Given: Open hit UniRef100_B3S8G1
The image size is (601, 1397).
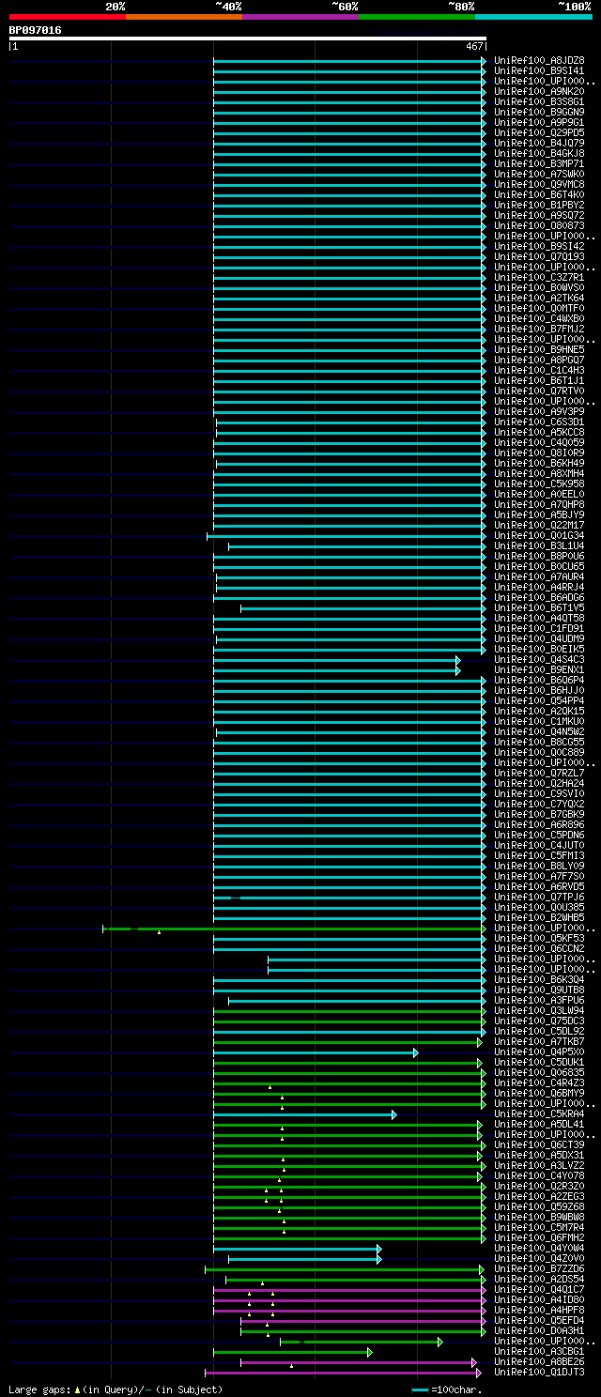Looking at the screenshot, I should 539,101.
